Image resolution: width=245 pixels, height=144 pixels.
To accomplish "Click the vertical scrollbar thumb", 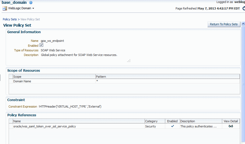I will (243, 84).
